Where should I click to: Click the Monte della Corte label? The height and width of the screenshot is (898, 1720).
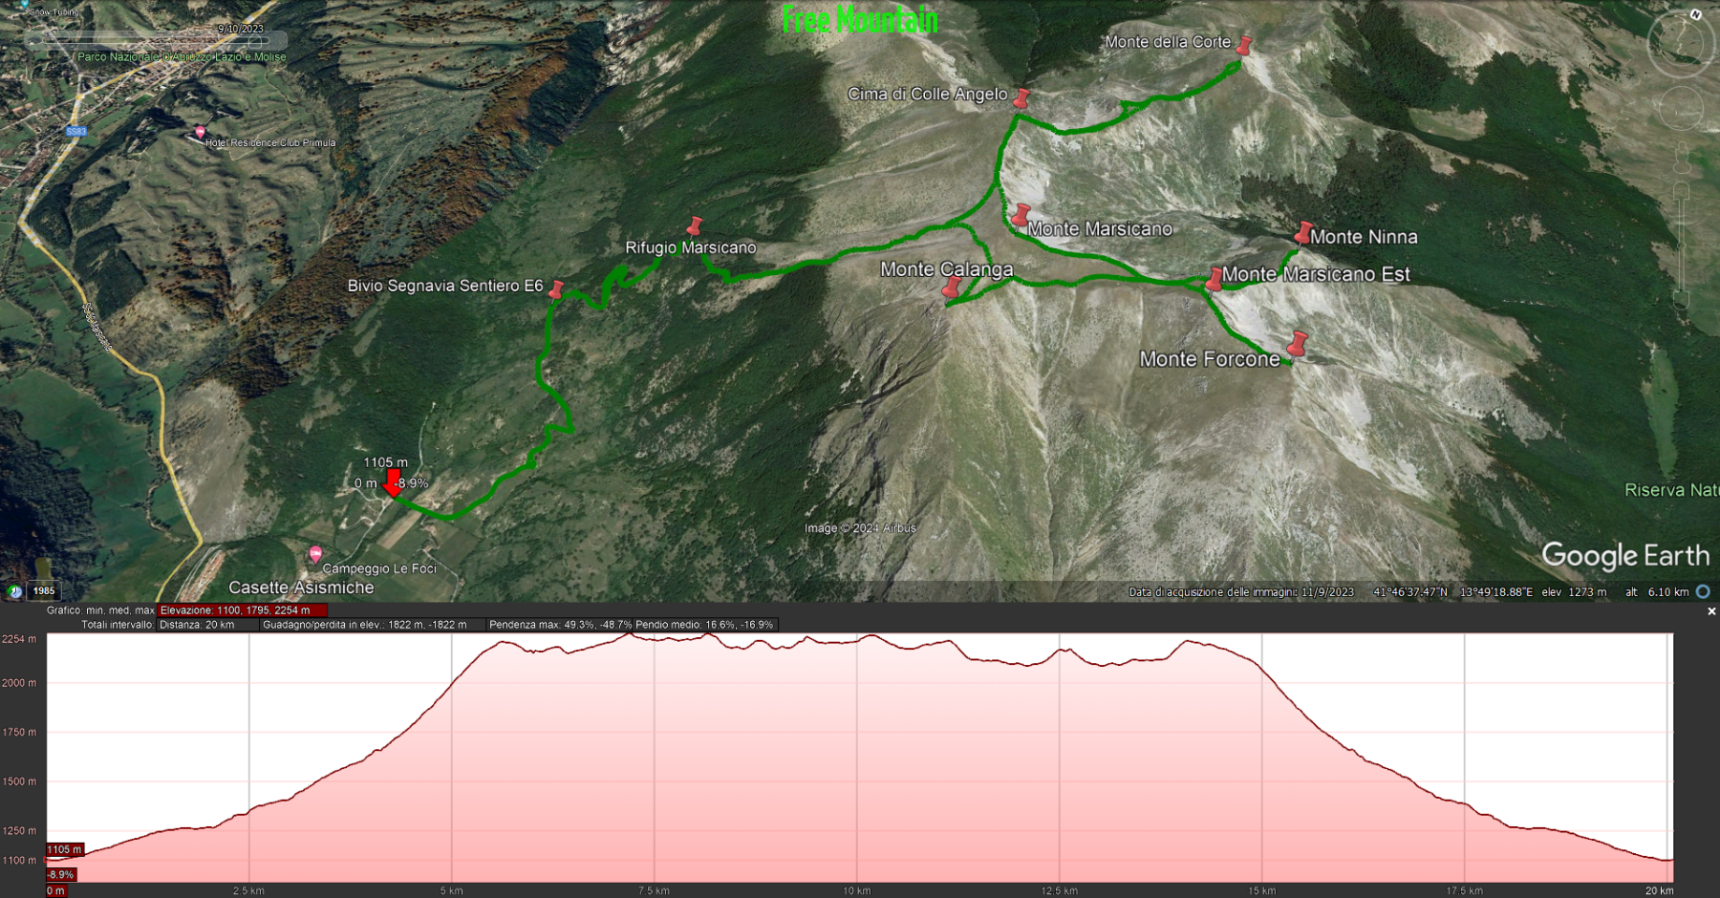point(1168,42)
